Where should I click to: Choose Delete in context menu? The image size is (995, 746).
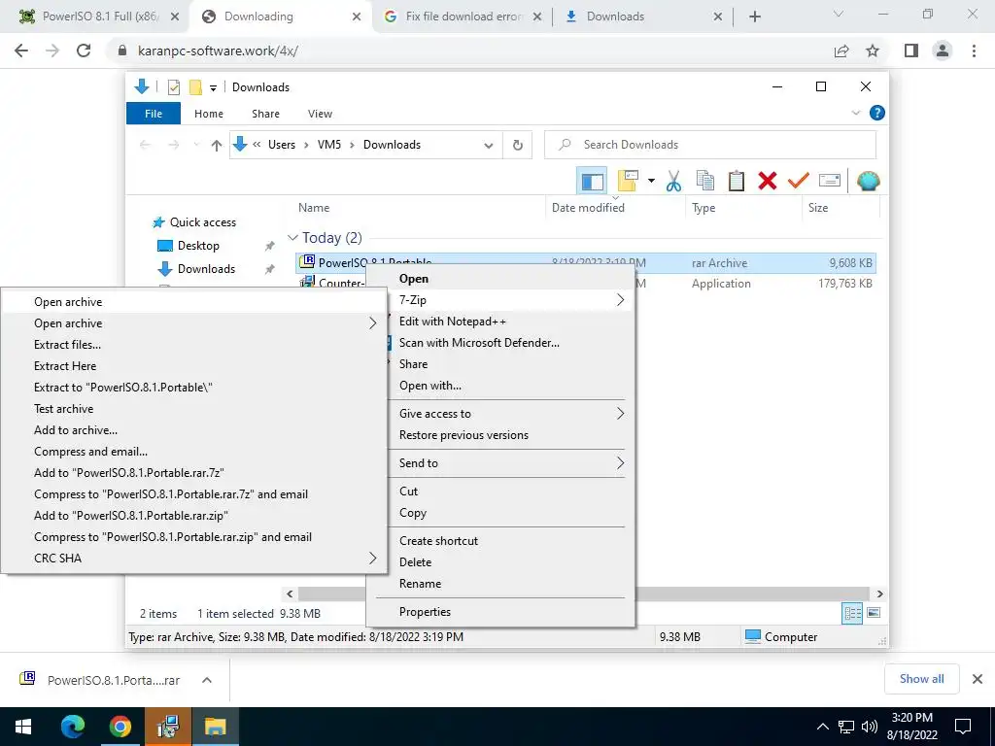point(415,562)
